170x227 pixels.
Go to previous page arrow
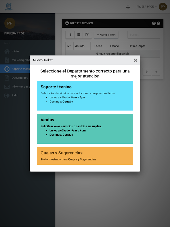point(147,72)
